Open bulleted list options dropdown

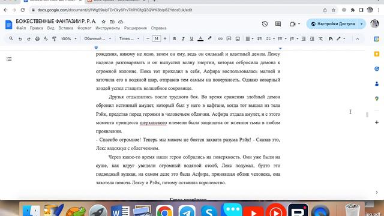pyautogui.click(x=286, y=38)
